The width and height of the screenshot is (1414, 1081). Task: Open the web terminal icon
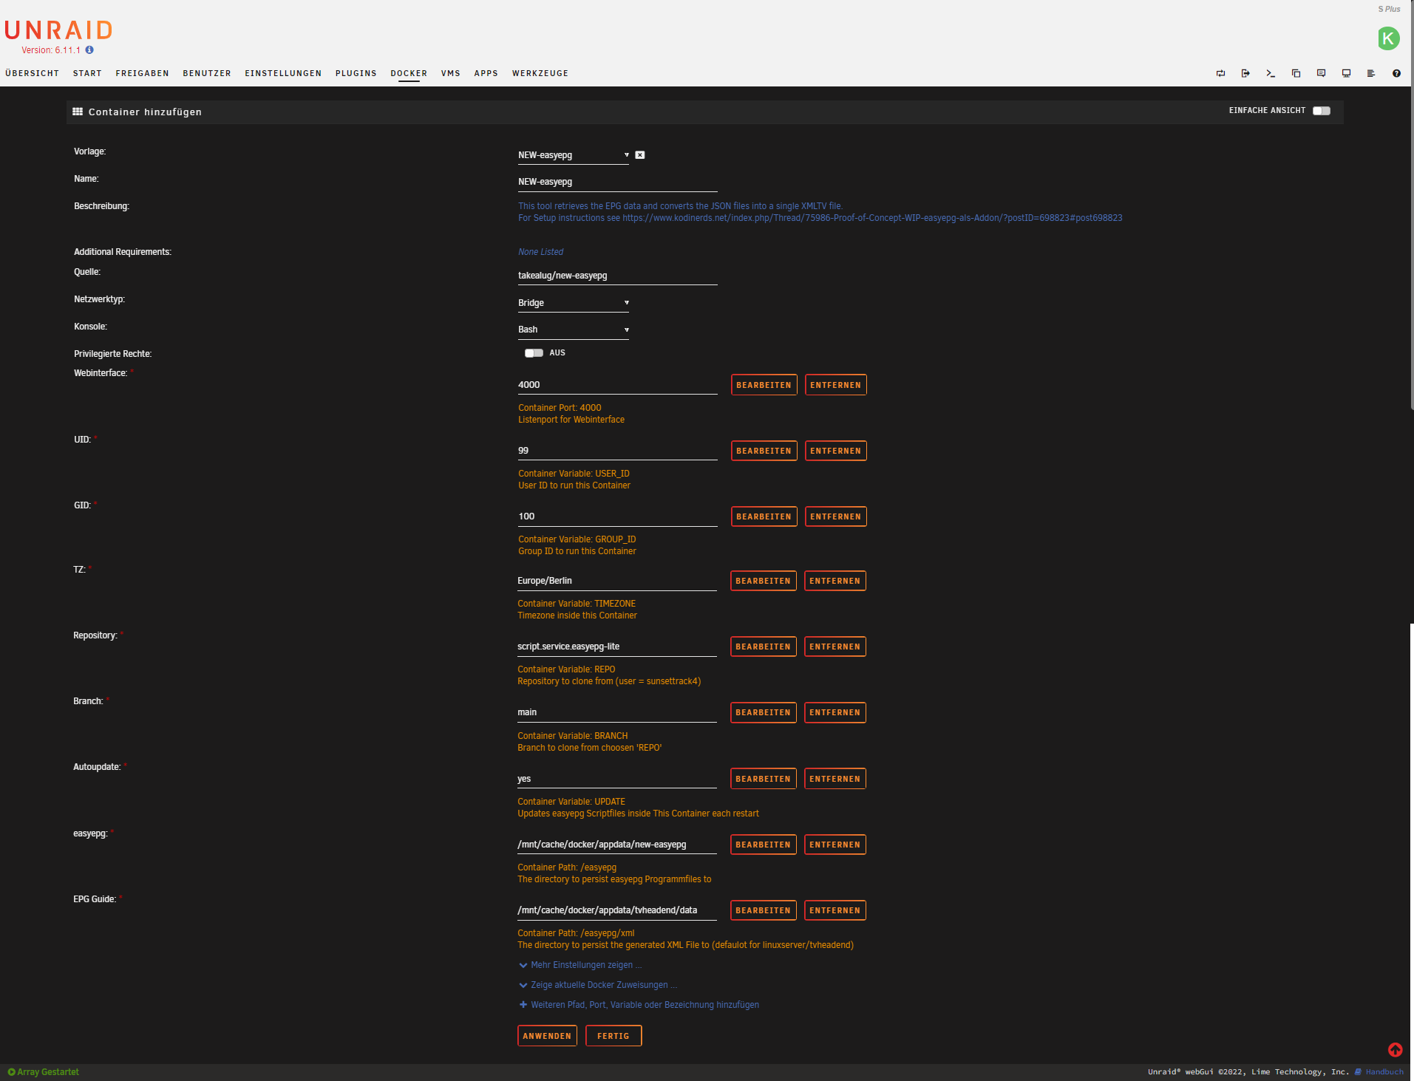pyautogui.click(x=1271, y=73)
